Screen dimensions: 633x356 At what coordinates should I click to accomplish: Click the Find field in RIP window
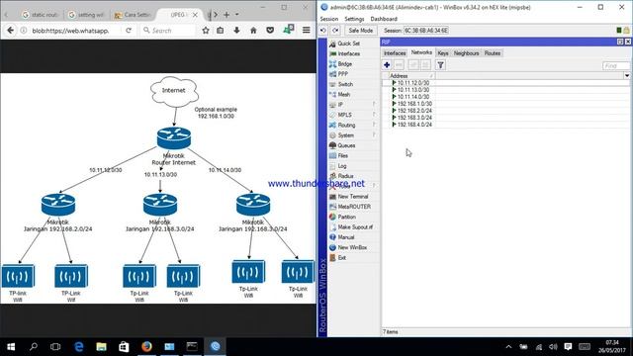point(615,65)
